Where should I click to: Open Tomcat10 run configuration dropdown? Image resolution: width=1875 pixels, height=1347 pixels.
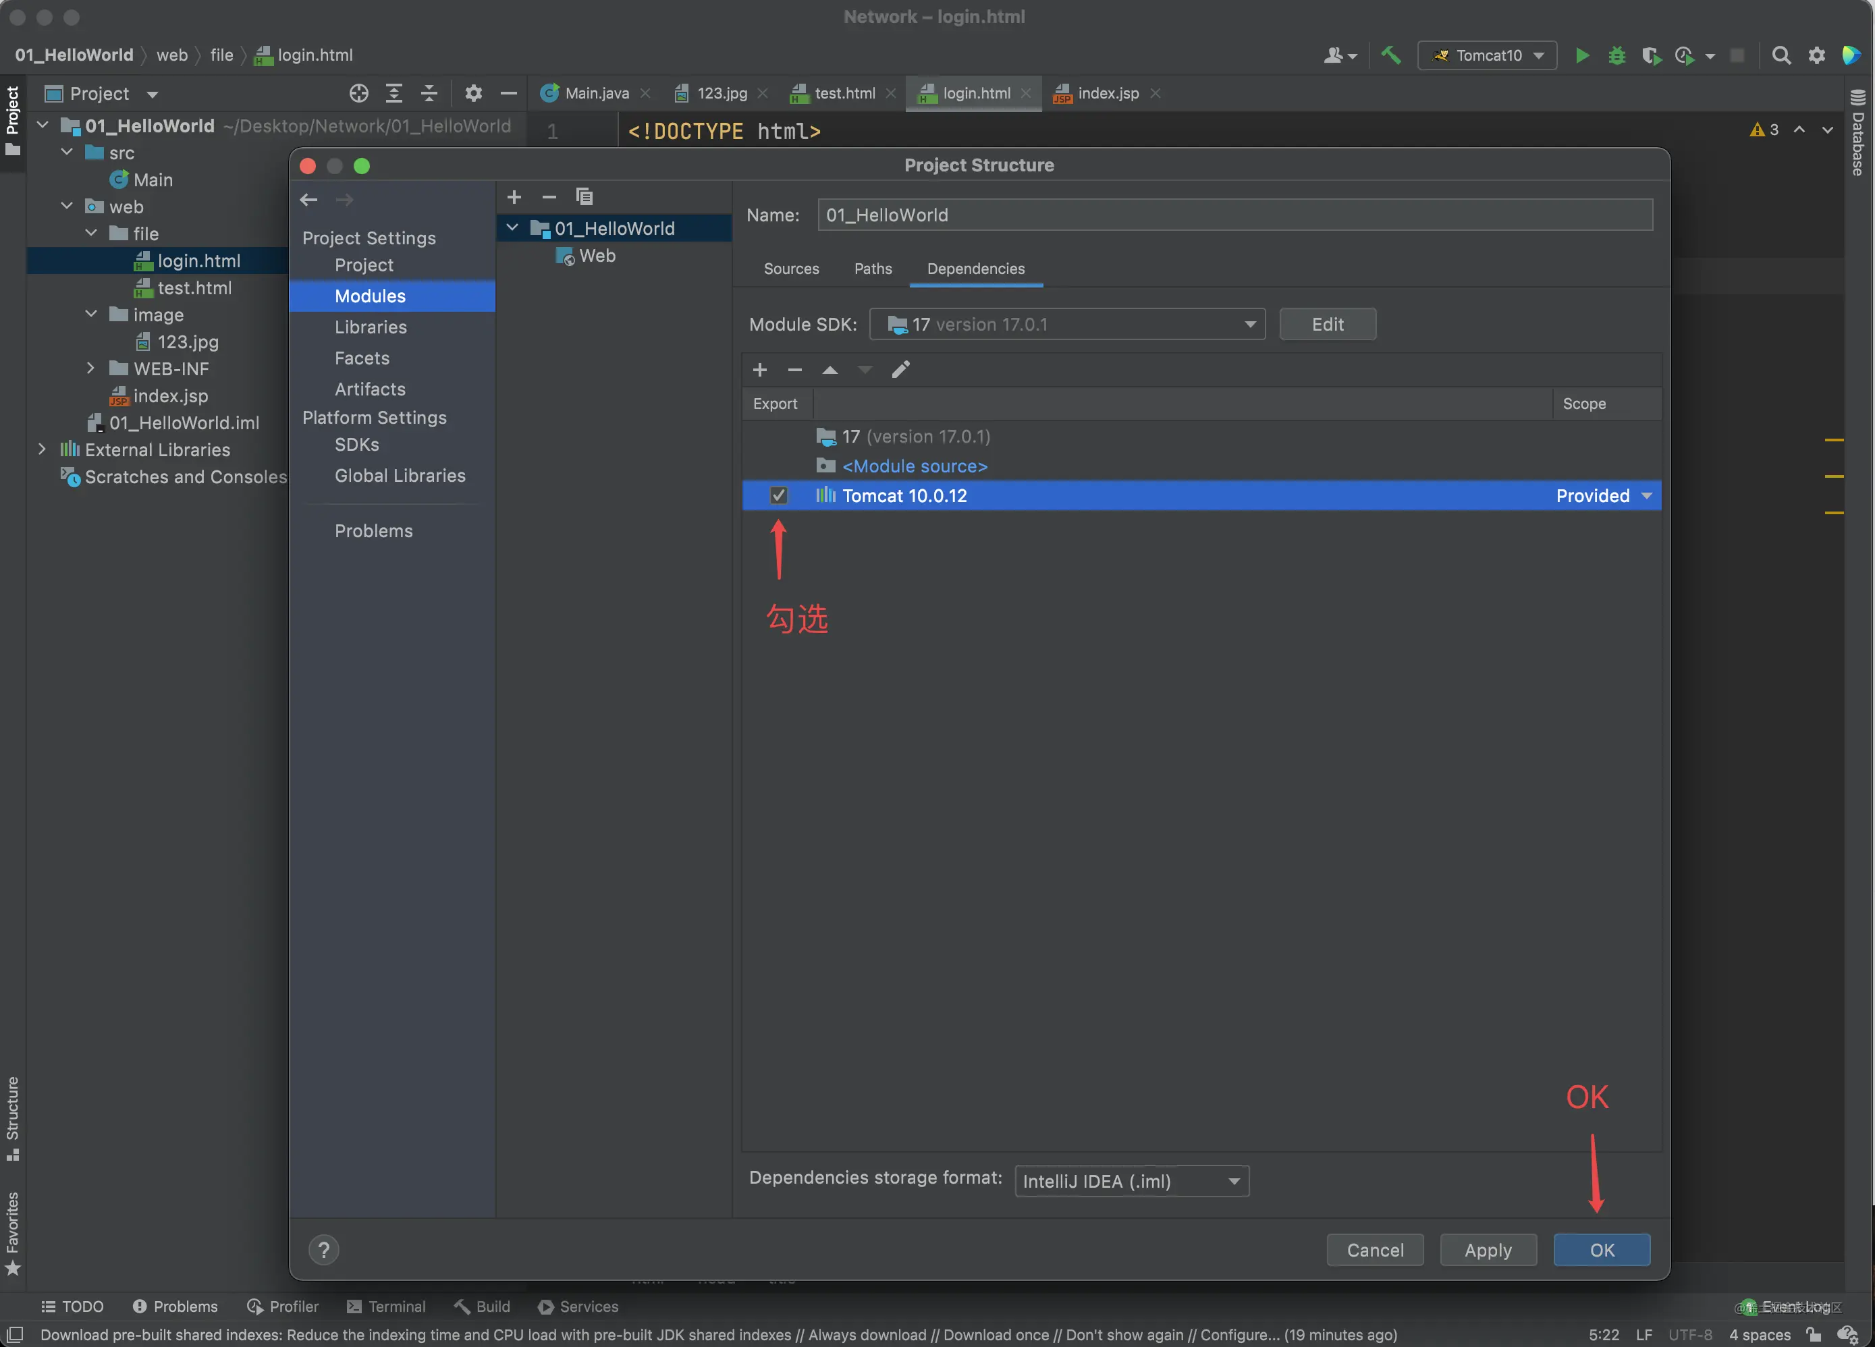pyautogui.click(x=1486, y=55)
